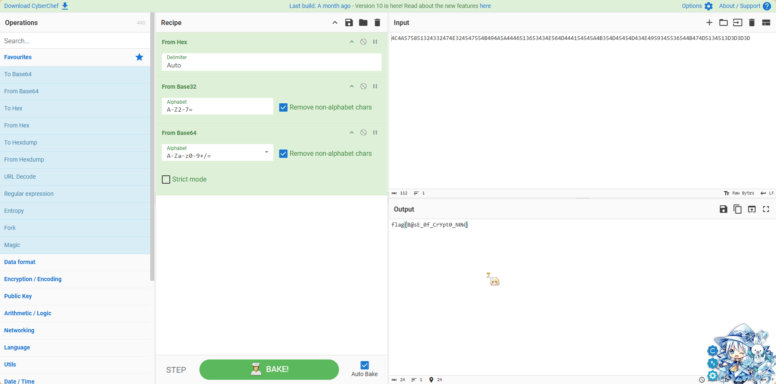Image resolution: width=776 pixels, height=384 pixels.
Task: Set breakpoint on From Base32 operation
Action: click(375, 86)
